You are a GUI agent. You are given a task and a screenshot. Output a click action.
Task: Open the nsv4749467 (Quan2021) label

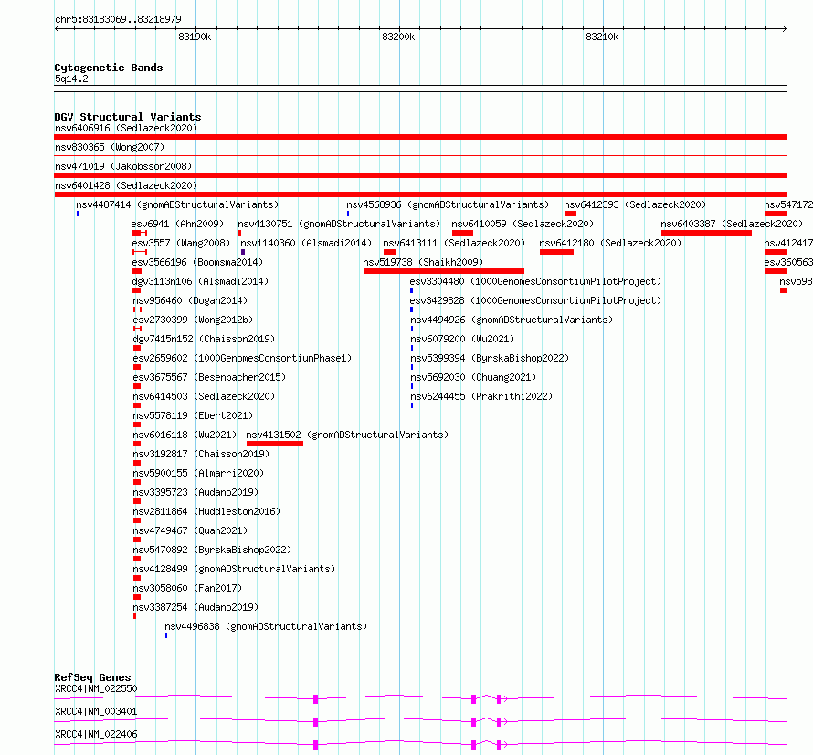[190, 530]
